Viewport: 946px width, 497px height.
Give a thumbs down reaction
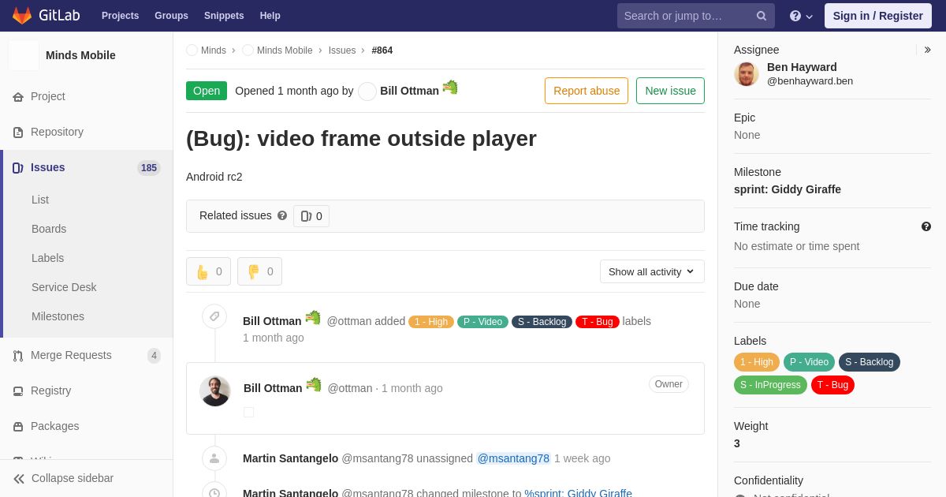tap(260, 271)
